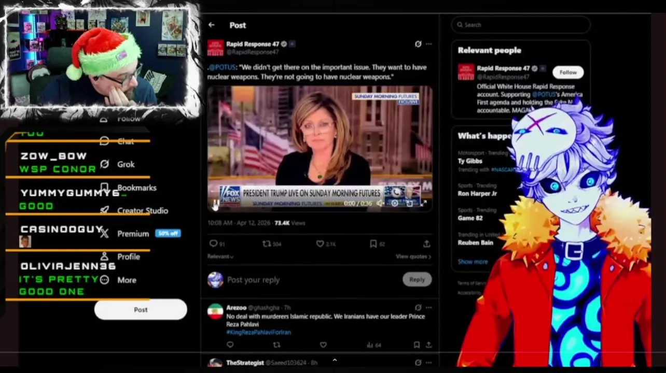
Task: Follow Rapid Response 47
Action: coord(568,73)
